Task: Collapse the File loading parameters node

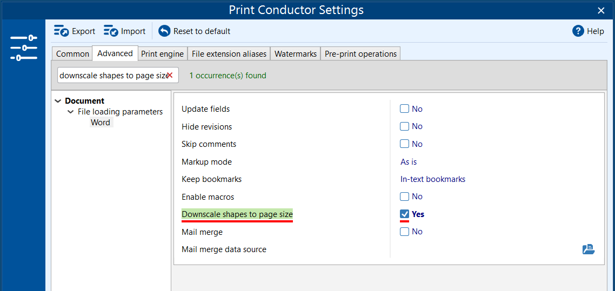Action: point(70,112)
